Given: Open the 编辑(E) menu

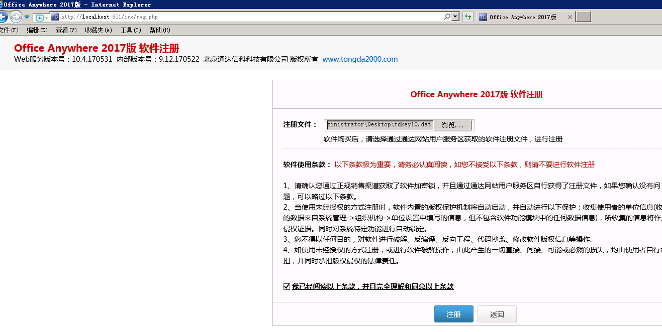Looking at the screenshot, I should click(37, 30).
